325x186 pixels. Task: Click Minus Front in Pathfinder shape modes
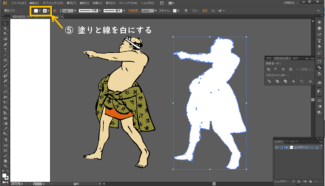(x=276, y=69)
